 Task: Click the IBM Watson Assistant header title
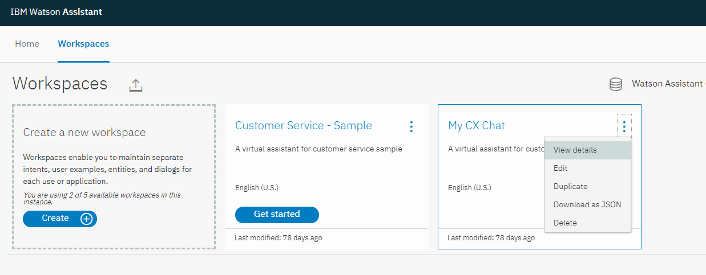(56, 12)
